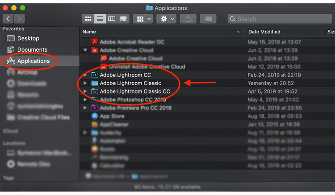Click the 'Yesterday at 20:52' date cell
335x195 pixels.
(x=271, y=83)
